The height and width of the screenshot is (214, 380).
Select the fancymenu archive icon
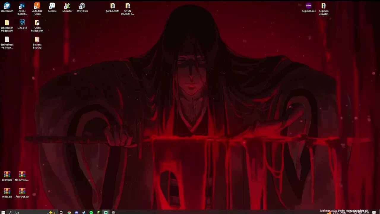[22, 176]
